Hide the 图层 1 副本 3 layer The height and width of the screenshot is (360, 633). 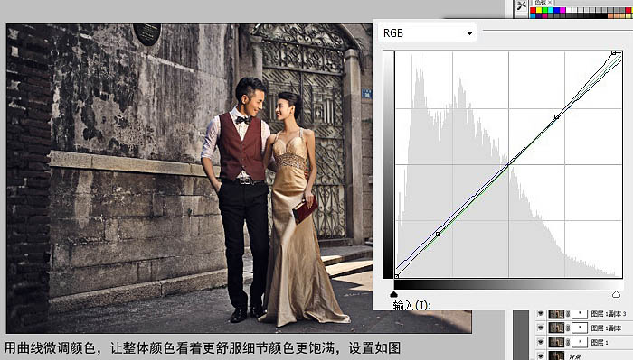coord(541,313)
